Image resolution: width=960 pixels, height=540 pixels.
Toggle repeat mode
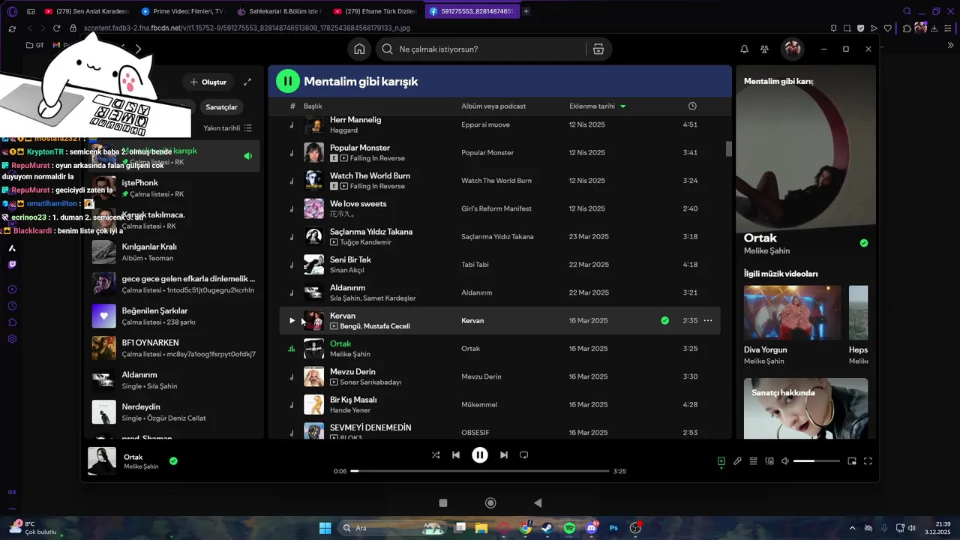[x=524, y=454]
